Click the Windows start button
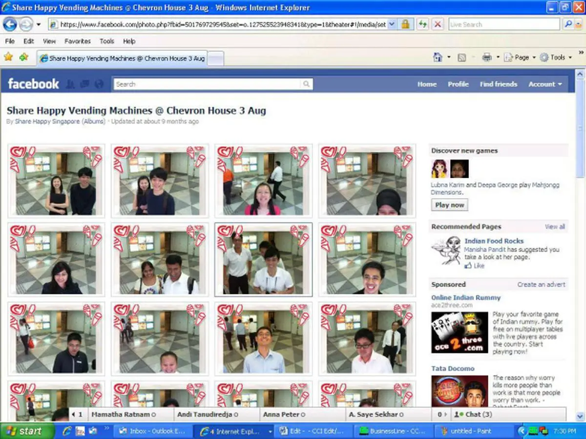The height and width of the screenshot is (439, 586). click(x=27, y=431)
